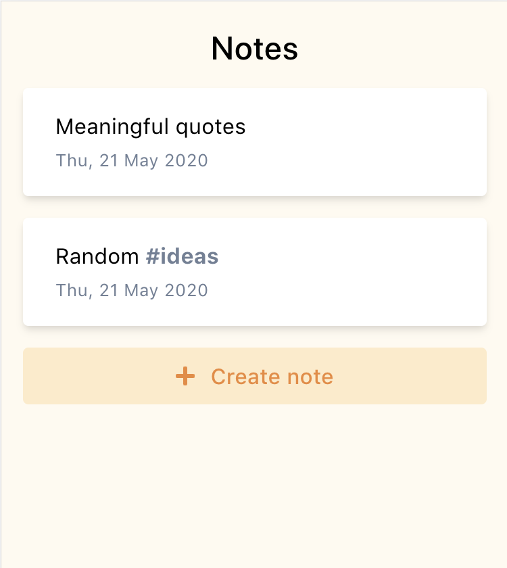Click the plus icon beside Create note
507x568 pixels.
click(x=185, y=377)
